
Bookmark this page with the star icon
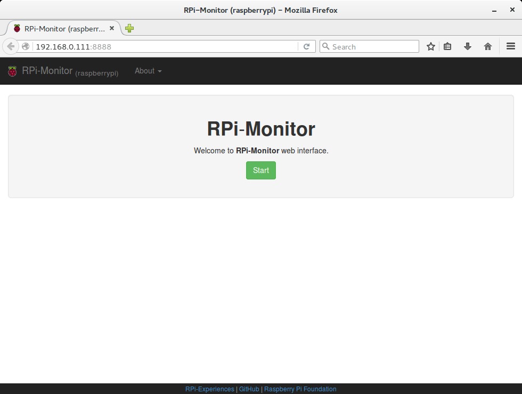[430, 46]
